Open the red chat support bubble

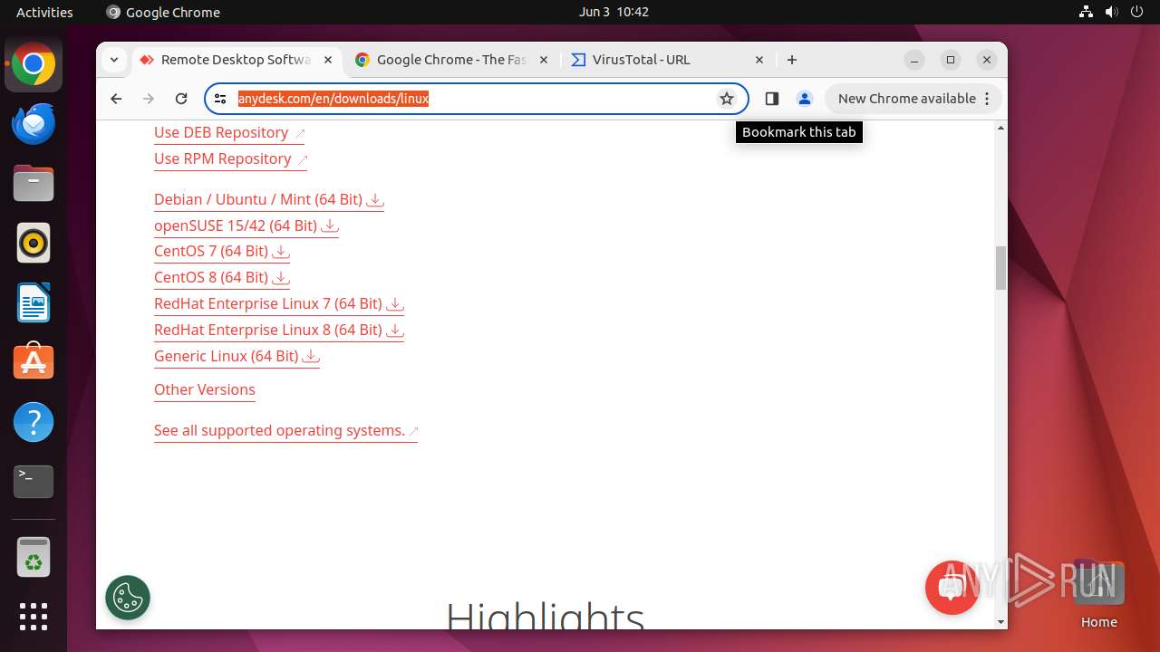[x=952, y=588]
